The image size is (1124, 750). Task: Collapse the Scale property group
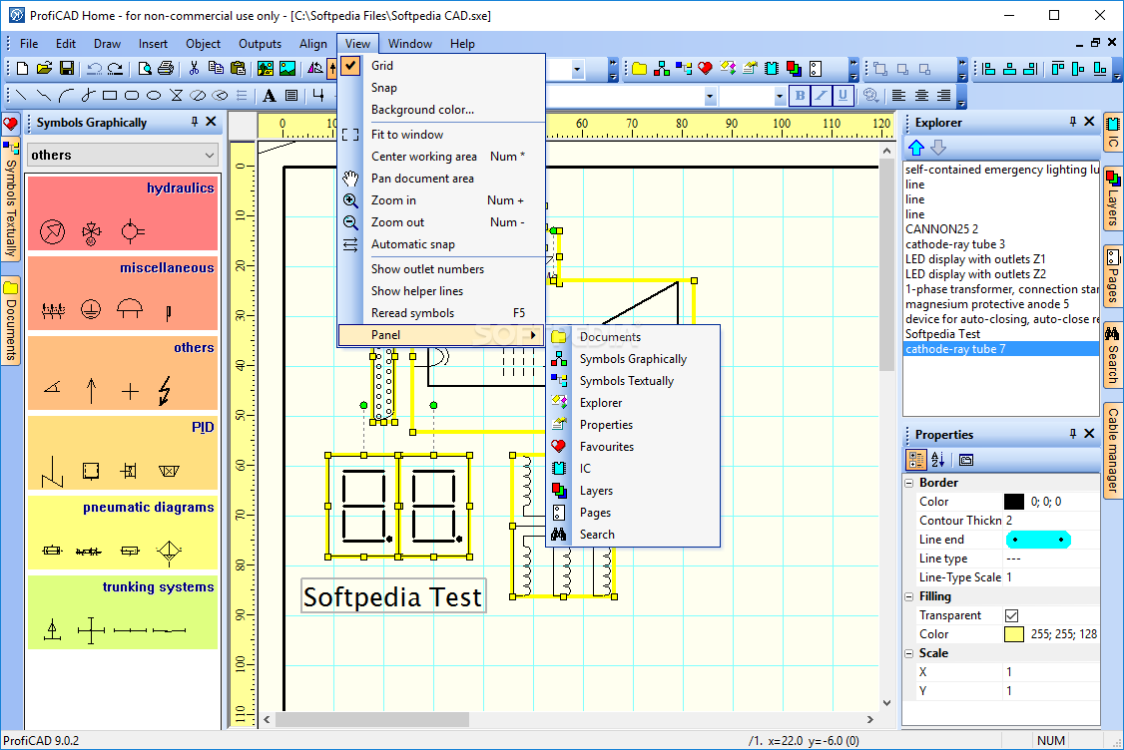909,653
